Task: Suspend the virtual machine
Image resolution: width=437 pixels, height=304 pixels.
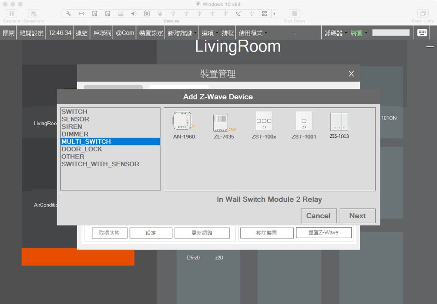Action: (x=11, y=14)
